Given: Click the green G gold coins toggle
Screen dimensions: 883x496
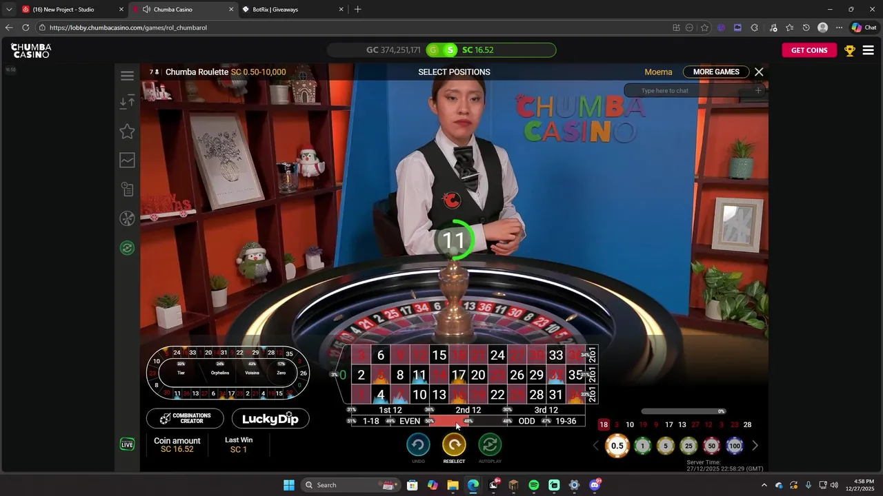Looking at the screenshot, I should pyautogui.click(x=433, y=50).
